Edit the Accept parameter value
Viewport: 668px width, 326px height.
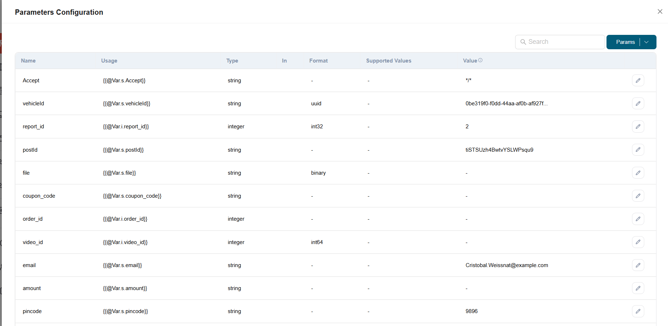click(x=638, y=80)
